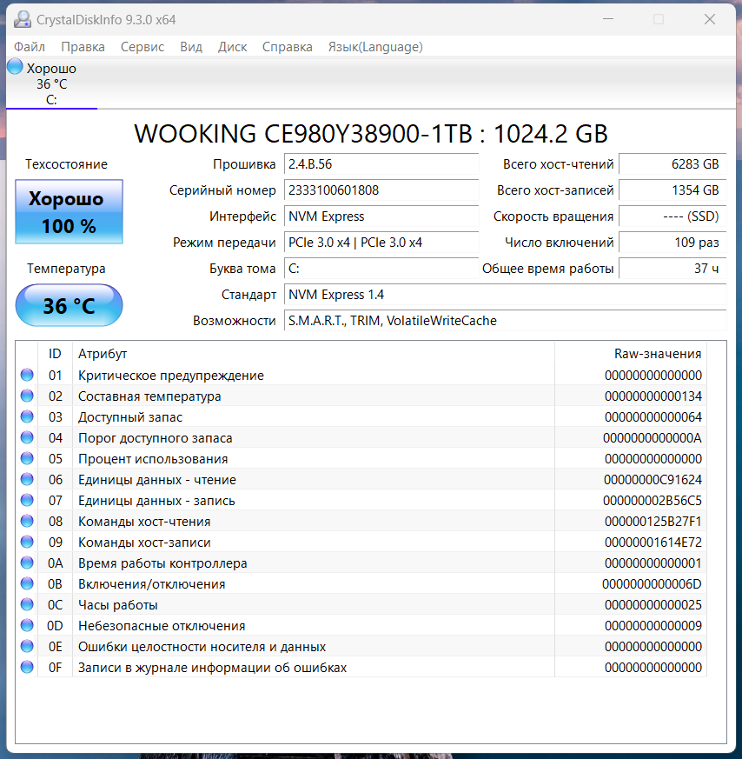Click raw value 000000125B27F1
742x759 pixels.
(653, 522)
